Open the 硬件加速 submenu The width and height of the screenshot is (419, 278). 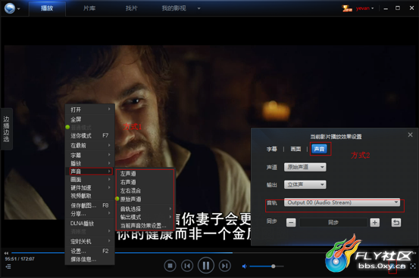[90, 187]
